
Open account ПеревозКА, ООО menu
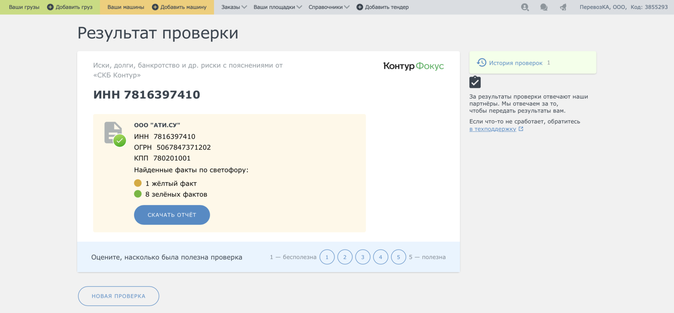point(623,7)
